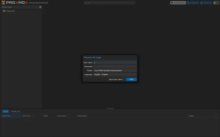
Task: Click the Create CT button
Action: (x=206, y=3)
